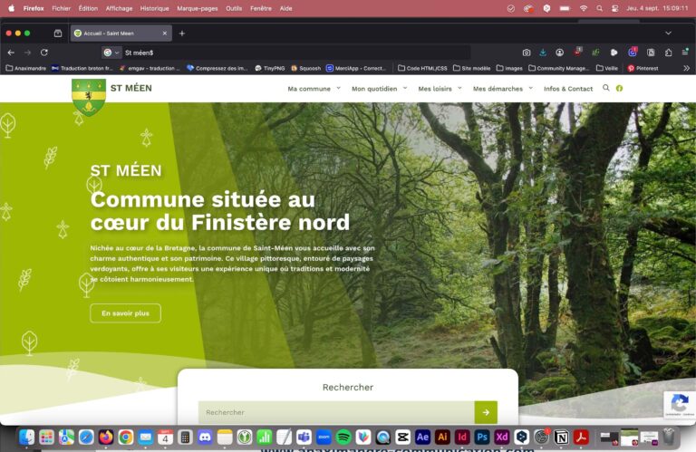696x452 pixels.
Task: Reload the page with the refresh icon
Action: (x=44, y=53)
